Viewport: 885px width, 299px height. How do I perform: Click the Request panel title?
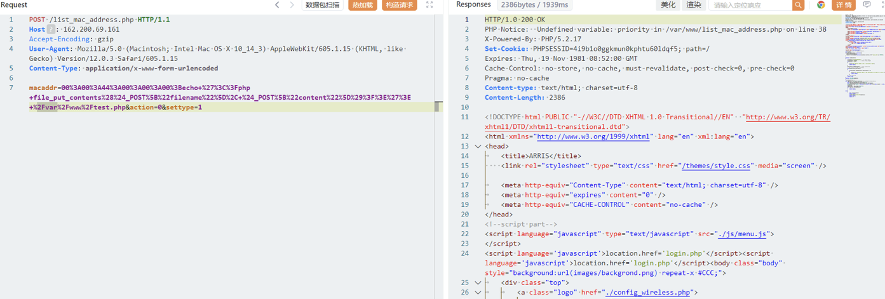coord(14,5)
